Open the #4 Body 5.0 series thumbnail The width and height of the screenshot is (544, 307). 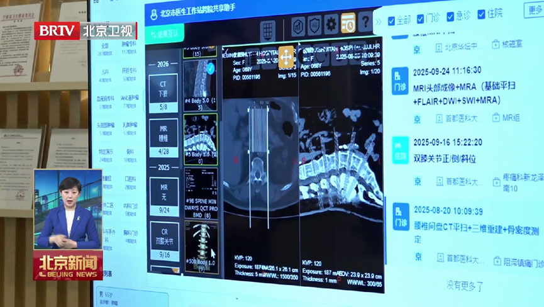tap(200, 86)
